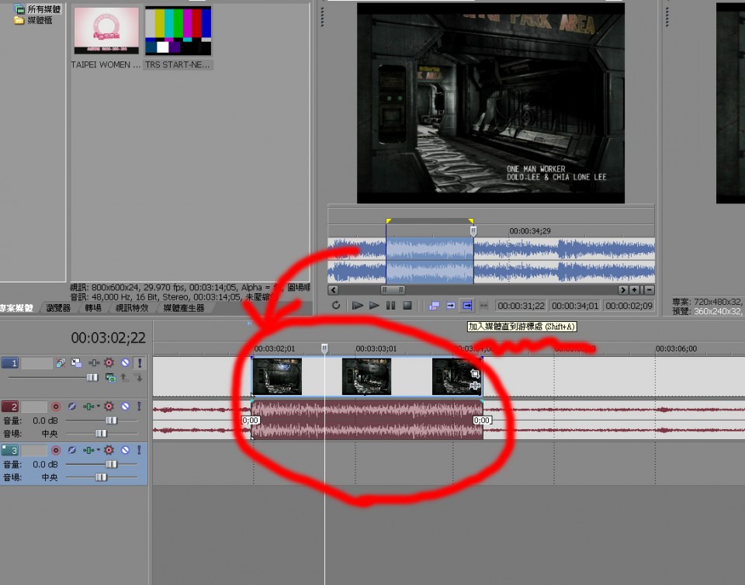Viewport: 745px width, 585px height.
Task: Select the TRS START-NE... media thumbnail
Action: [x=178, y=31]
